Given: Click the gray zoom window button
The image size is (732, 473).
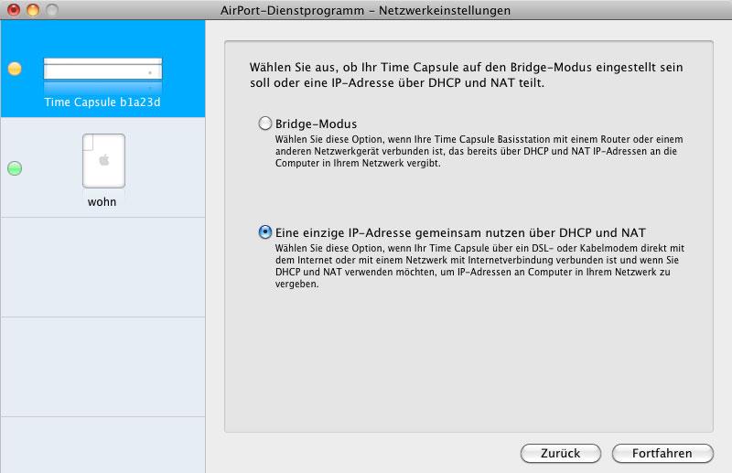Looking at the screenshot, I should [x=52, y=10].
